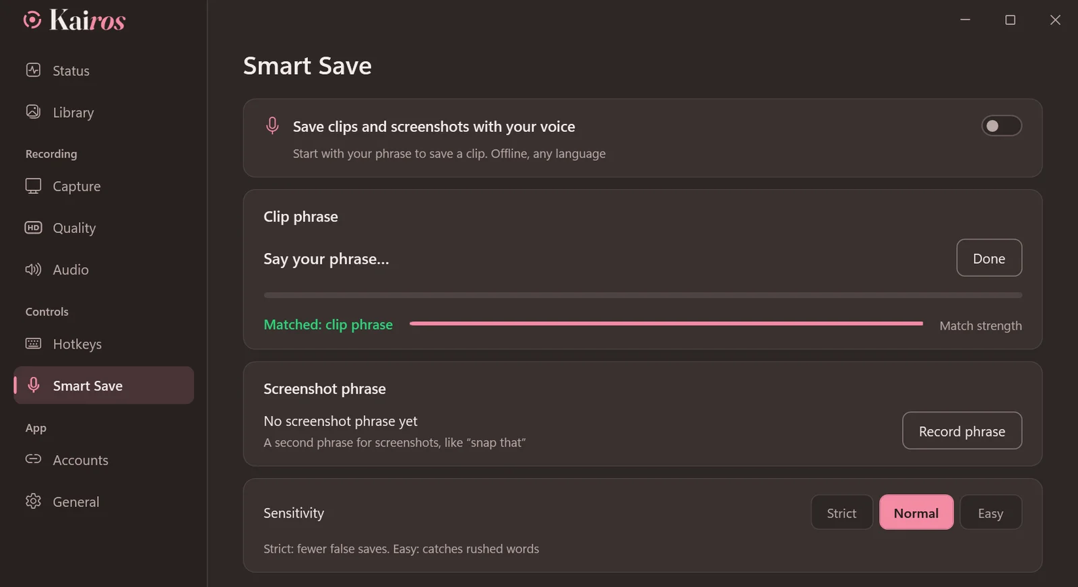Image resolution: width=1078 pixels, height=587 pixels.
Task: Open General settings
Action: click(104, 502)
